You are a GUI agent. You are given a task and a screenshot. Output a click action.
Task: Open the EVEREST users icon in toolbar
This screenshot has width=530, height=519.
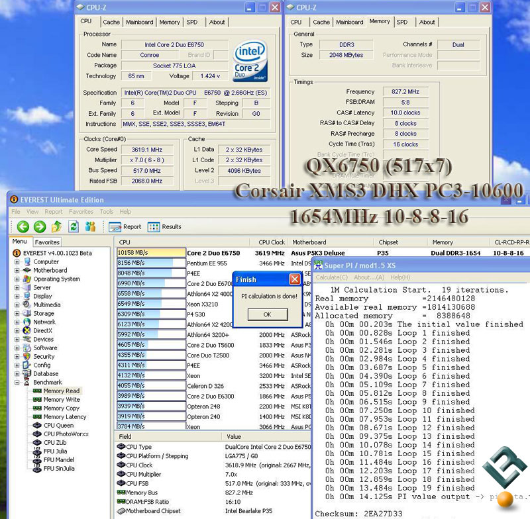point(90,226)
